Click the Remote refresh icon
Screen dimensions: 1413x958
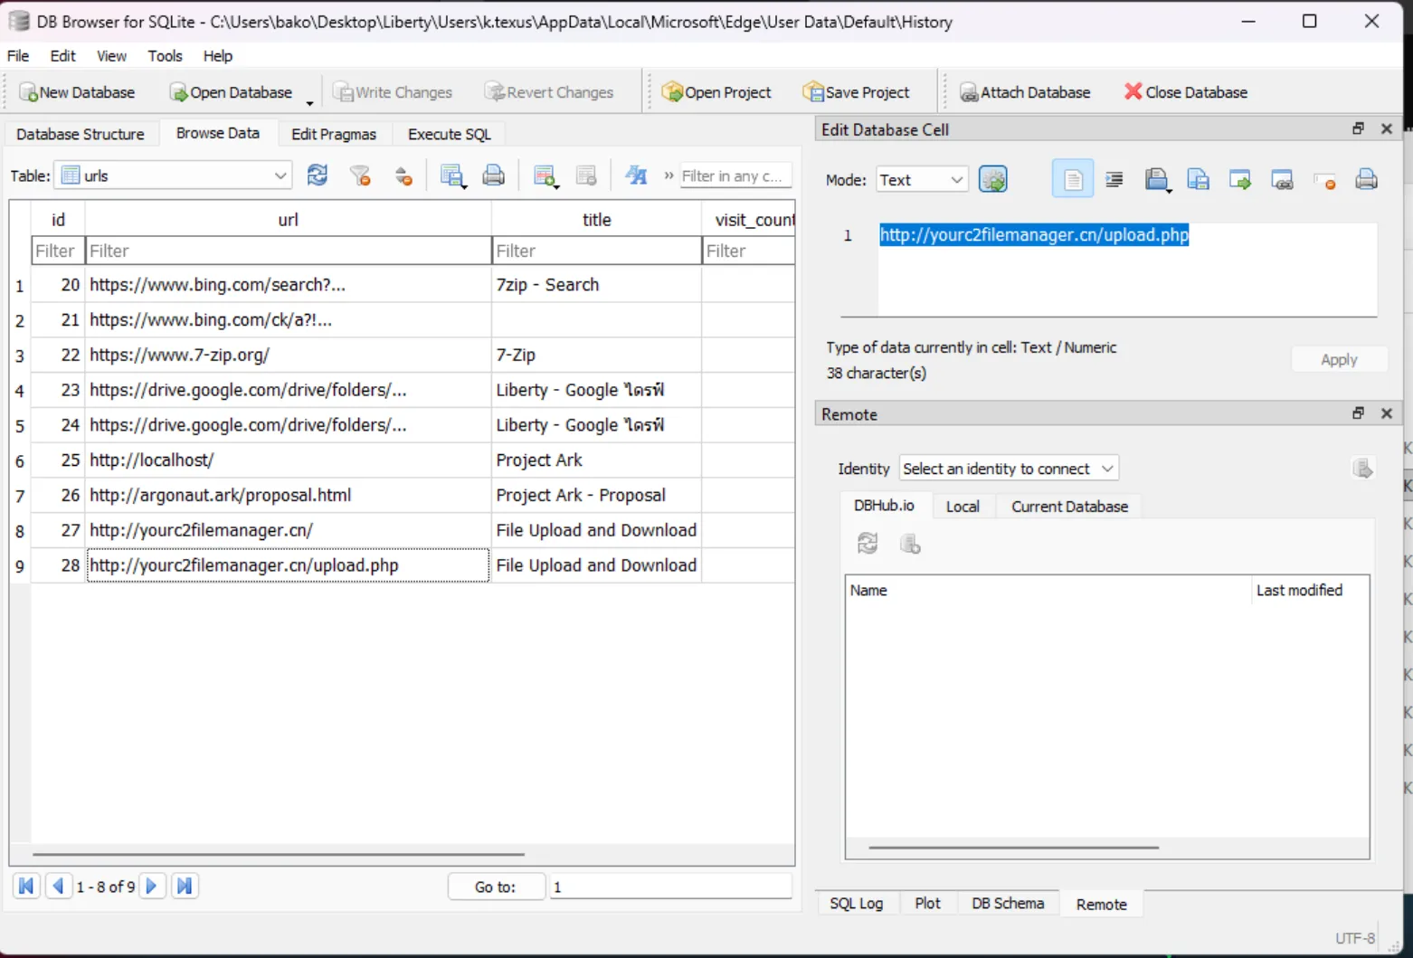[868, 543]
